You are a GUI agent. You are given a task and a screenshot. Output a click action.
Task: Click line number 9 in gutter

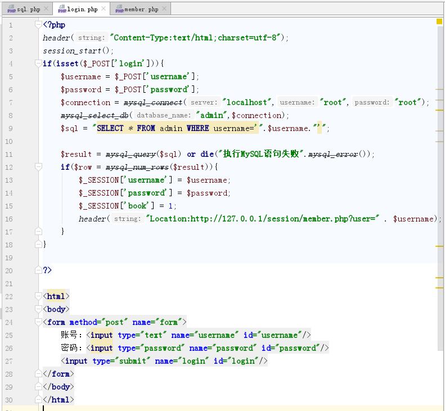pyautogui.click(x=11, y=129)
